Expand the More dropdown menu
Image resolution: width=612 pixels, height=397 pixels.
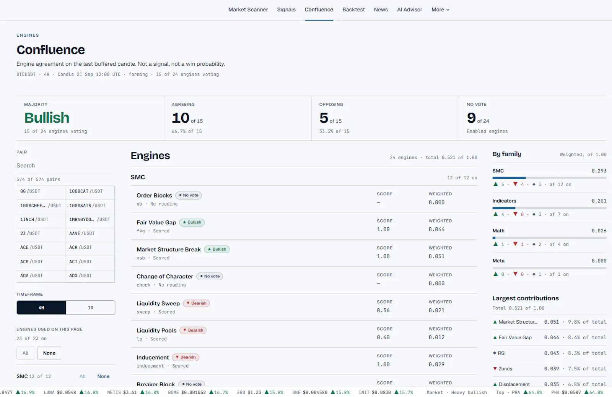(440, 10)
